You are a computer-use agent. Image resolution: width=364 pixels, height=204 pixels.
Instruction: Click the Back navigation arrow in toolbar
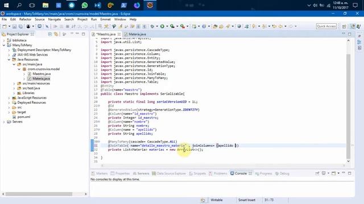(x=280, y=27)
